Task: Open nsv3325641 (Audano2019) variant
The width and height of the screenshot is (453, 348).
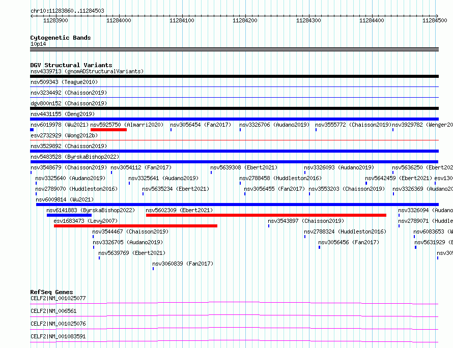Action: [163, 178]
